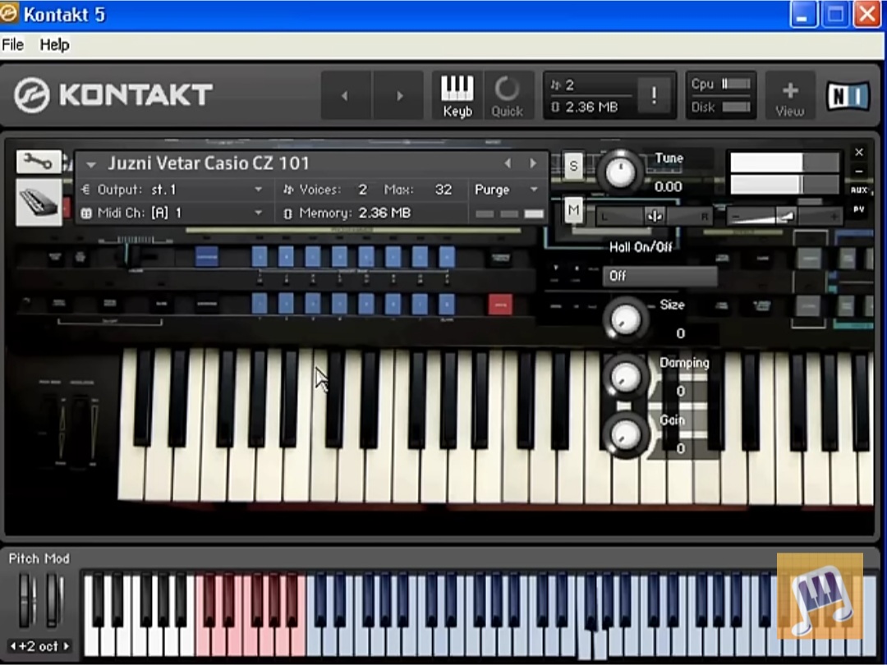The height and width of the screenshot is (665, 887).
Task: Click the Pitch wheel
Action: (x=26, y=600)
